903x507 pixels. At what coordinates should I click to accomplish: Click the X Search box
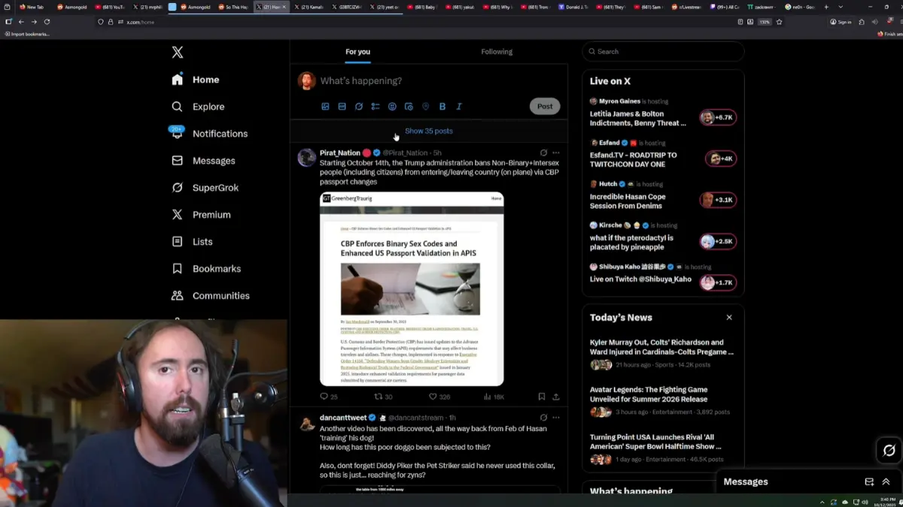click(x=663, y=52)
